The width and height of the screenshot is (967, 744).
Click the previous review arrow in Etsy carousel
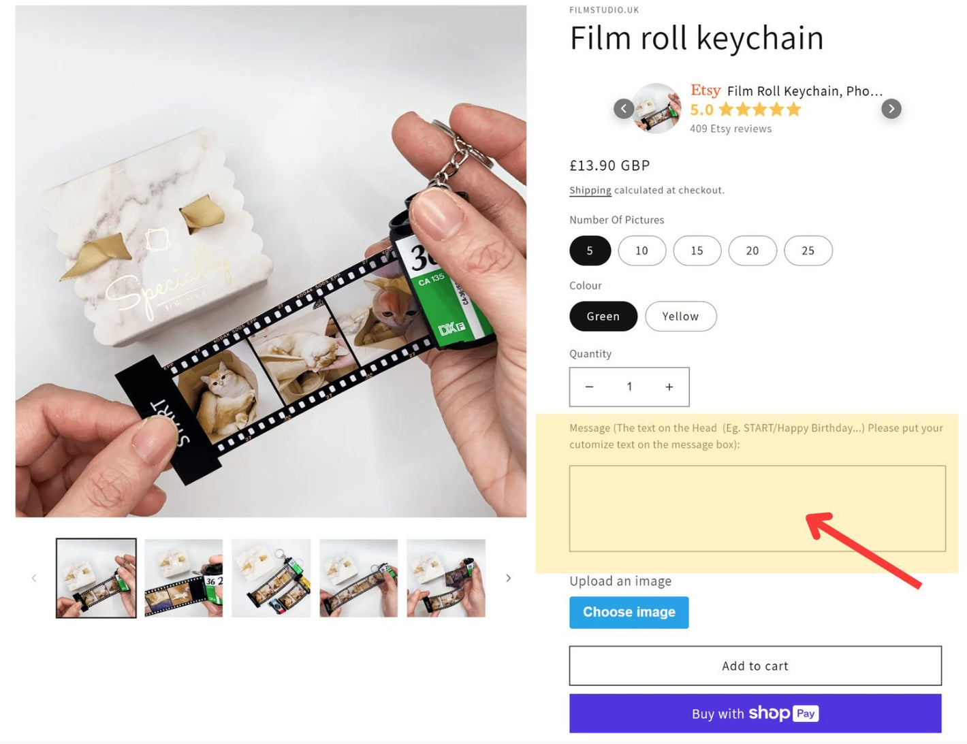tap(624, 109)
